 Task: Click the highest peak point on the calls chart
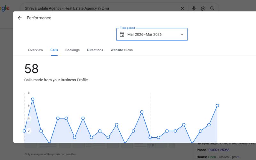point(33,99)
